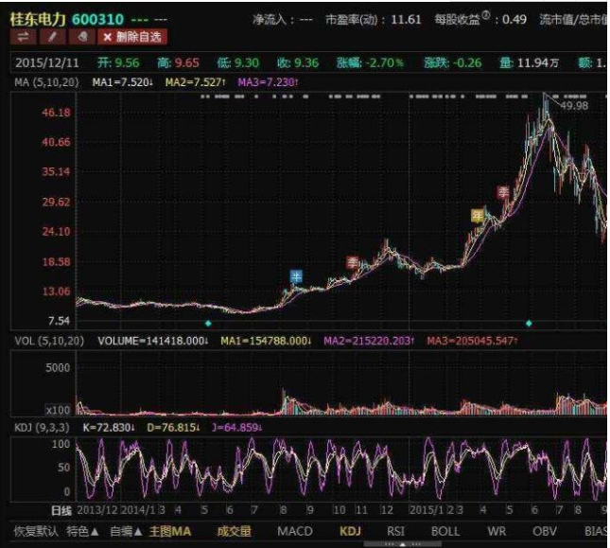Click 恢复默认 to restore default indicators
Screen dimensions: 610x548
pos(36,531)
